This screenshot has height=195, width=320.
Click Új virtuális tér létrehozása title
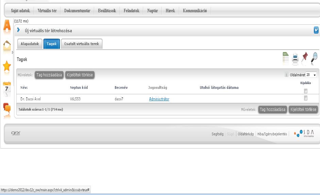click(48, 31)
